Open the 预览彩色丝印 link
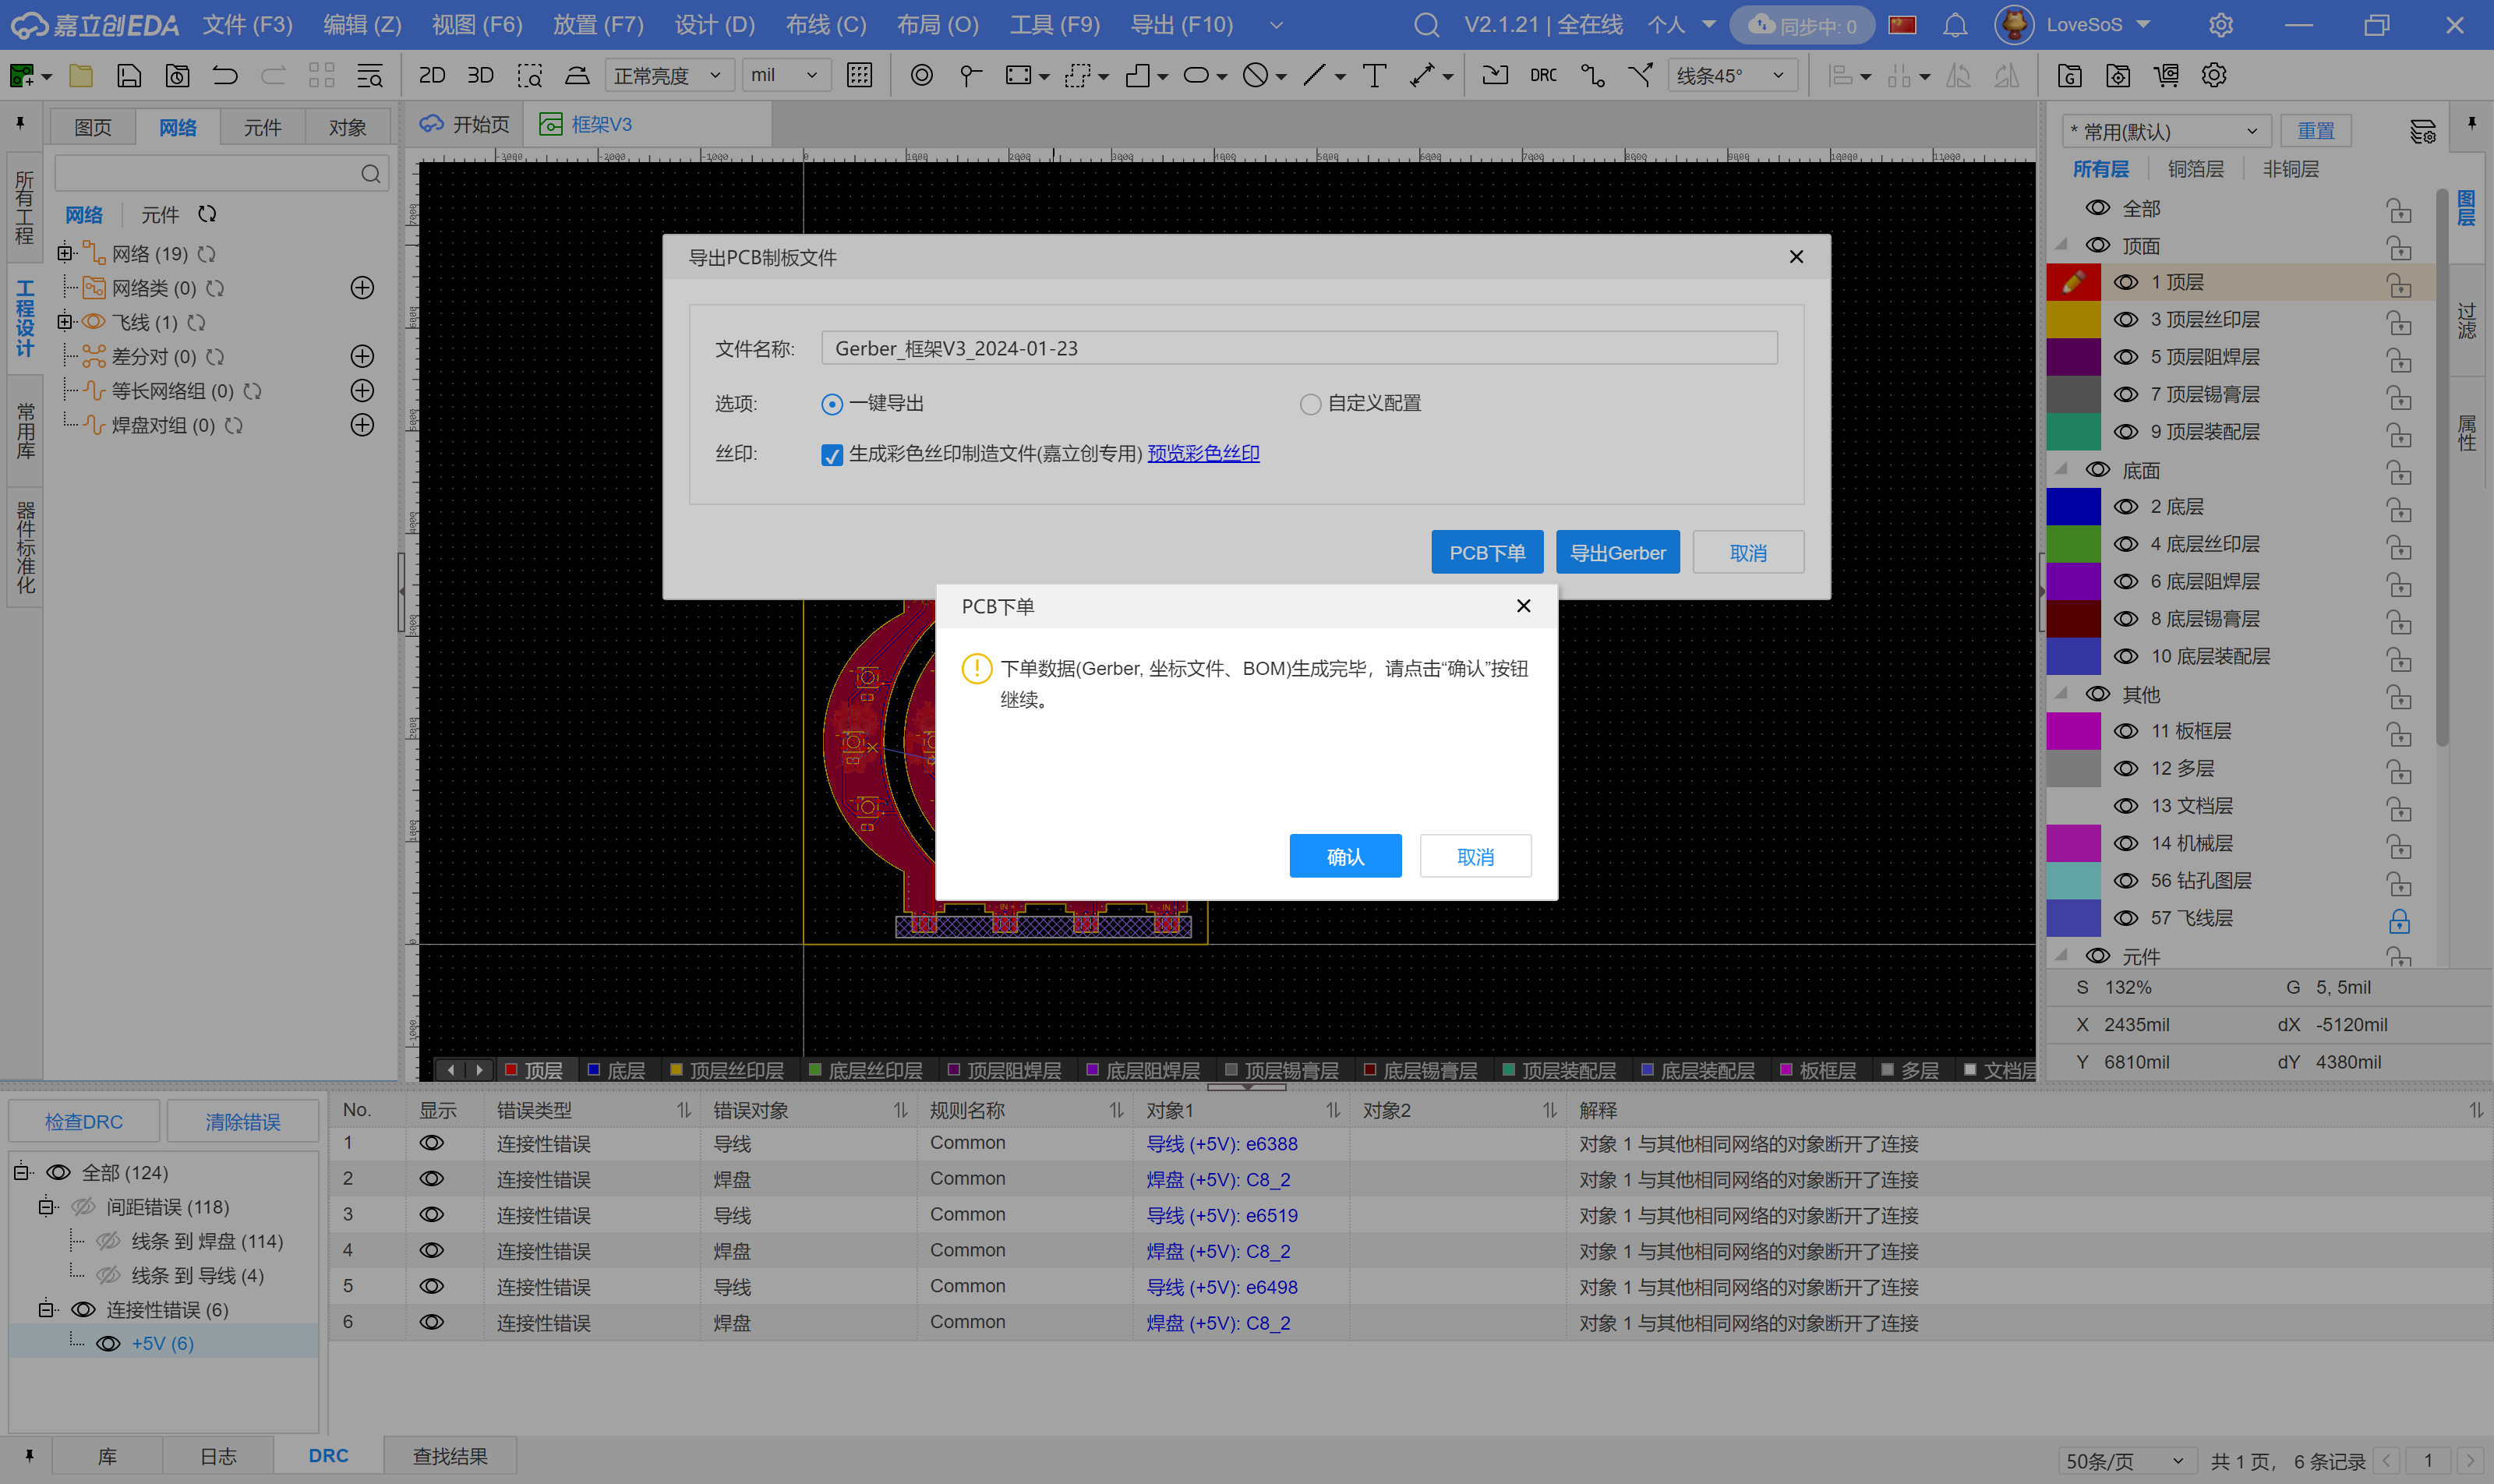The width and height of the screenshot is (2494, 1484). tap(1202, 454)
